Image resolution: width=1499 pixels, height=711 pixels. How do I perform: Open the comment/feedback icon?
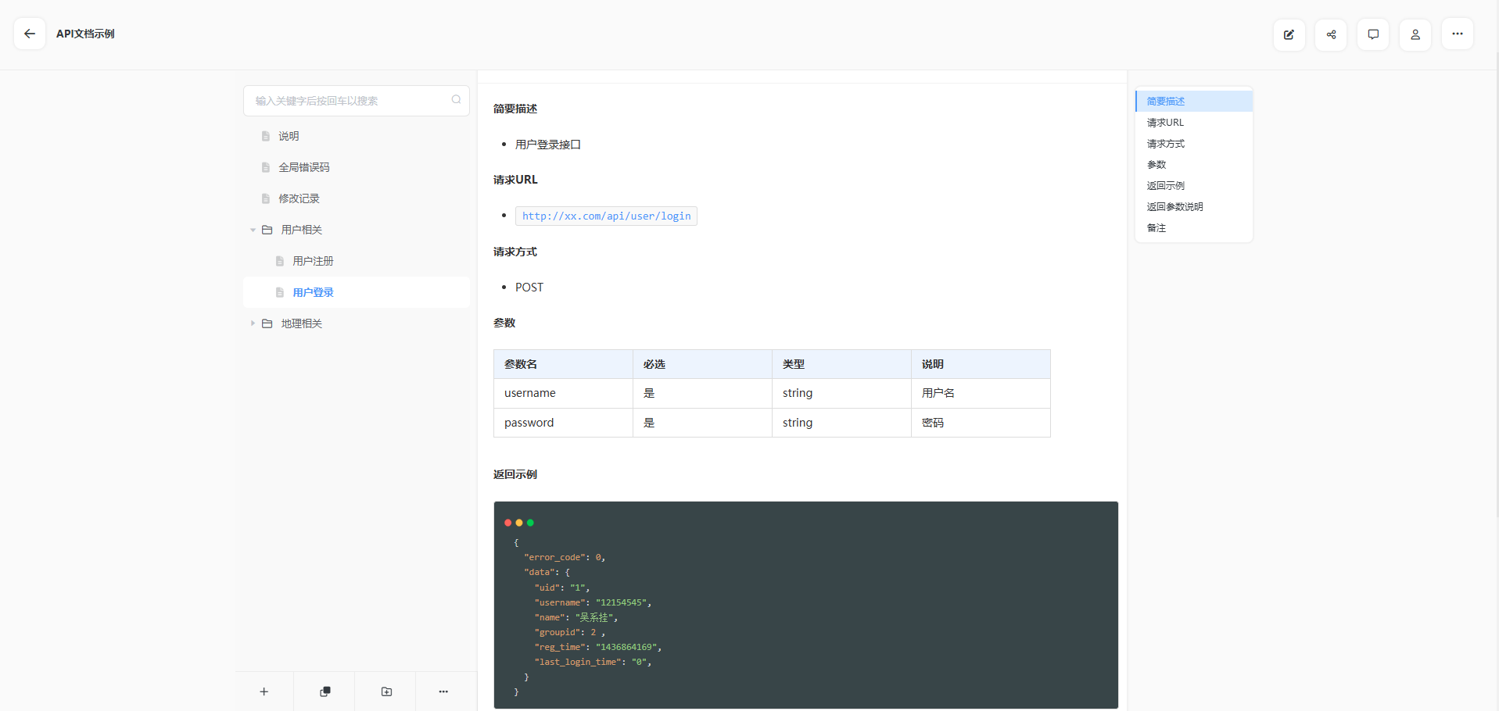pyautogui.click(x=1373, y=34)
